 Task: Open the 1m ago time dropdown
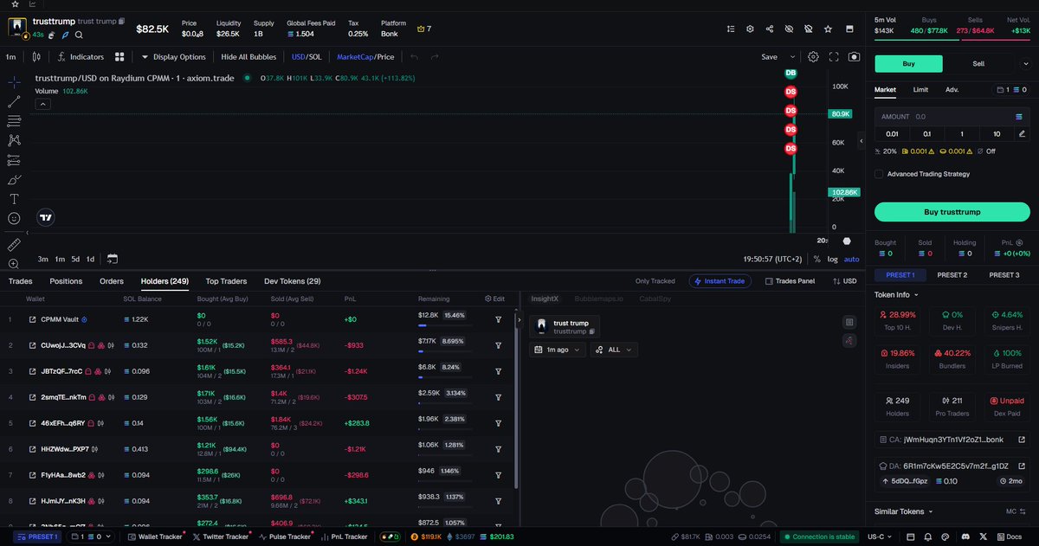pyautogui.click(x=557, y=350)
